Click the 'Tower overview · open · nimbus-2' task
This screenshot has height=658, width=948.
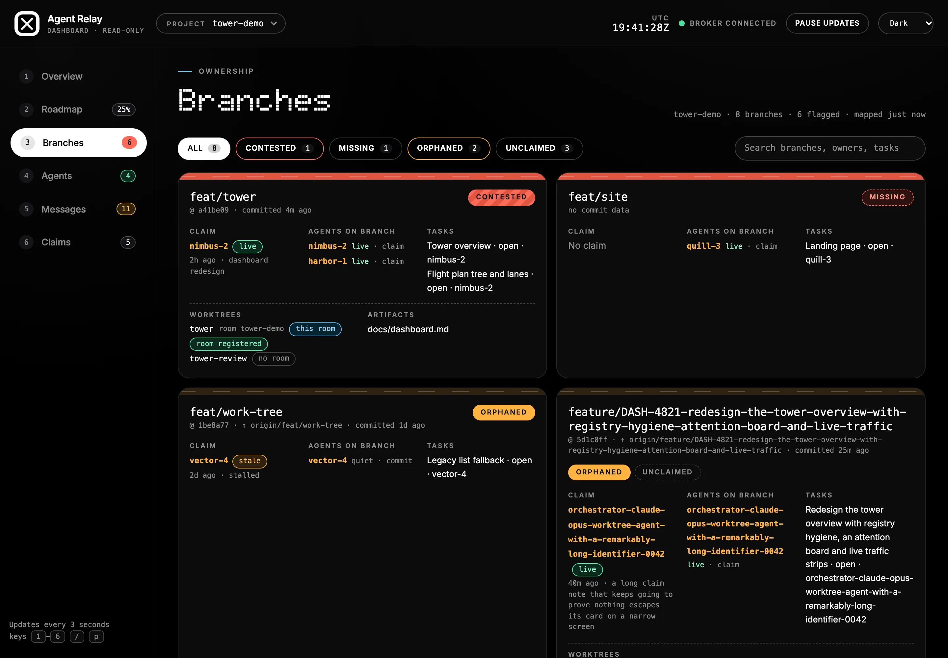(475, 253)
